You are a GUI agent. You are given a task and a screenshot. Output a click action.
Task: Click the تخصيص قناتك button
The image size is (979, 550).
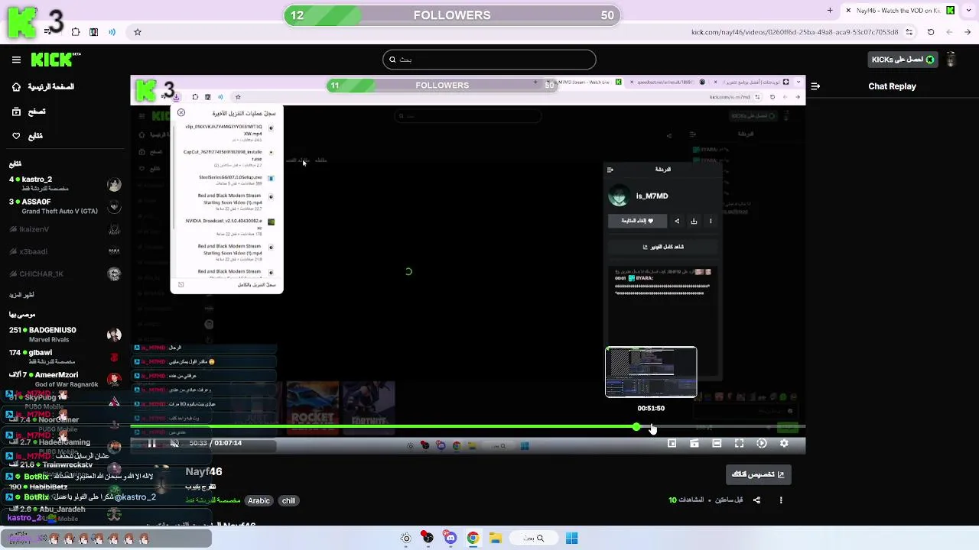pos(758,474)
